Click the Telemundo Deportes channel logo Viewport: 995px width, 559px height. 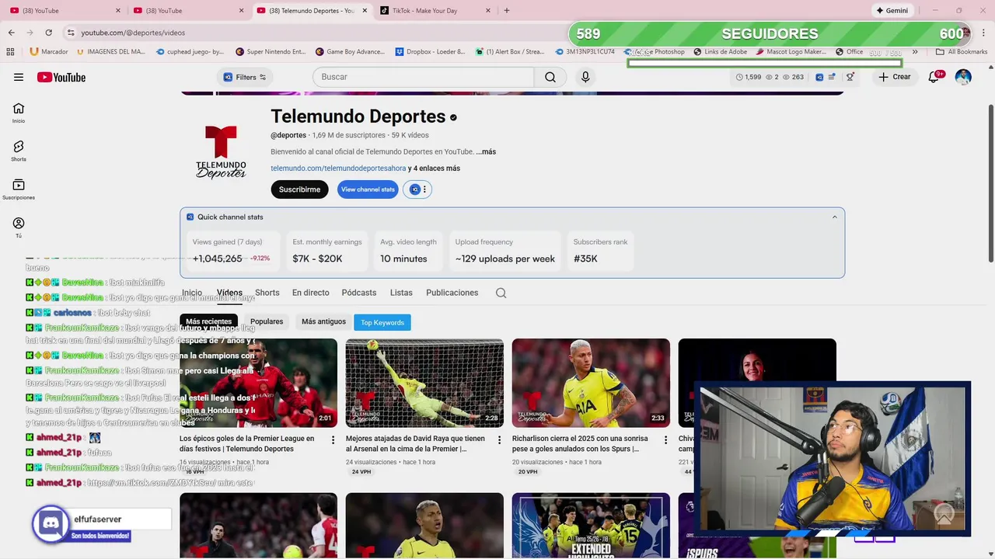pos(221,152)
